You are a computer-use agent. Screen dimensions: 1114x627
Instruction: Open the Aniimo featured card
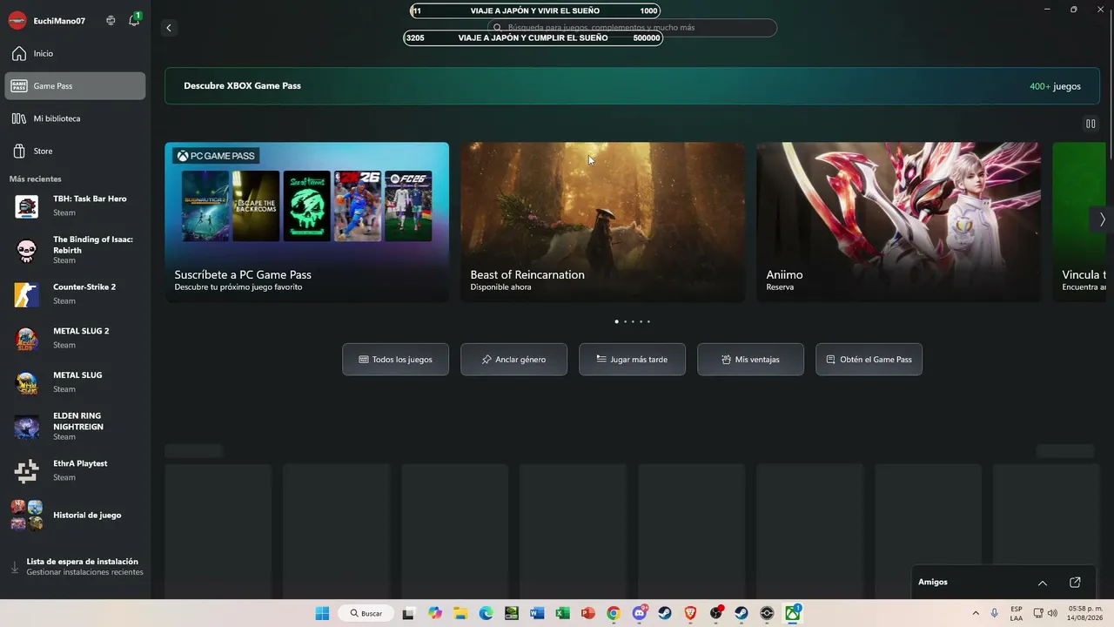899,223
